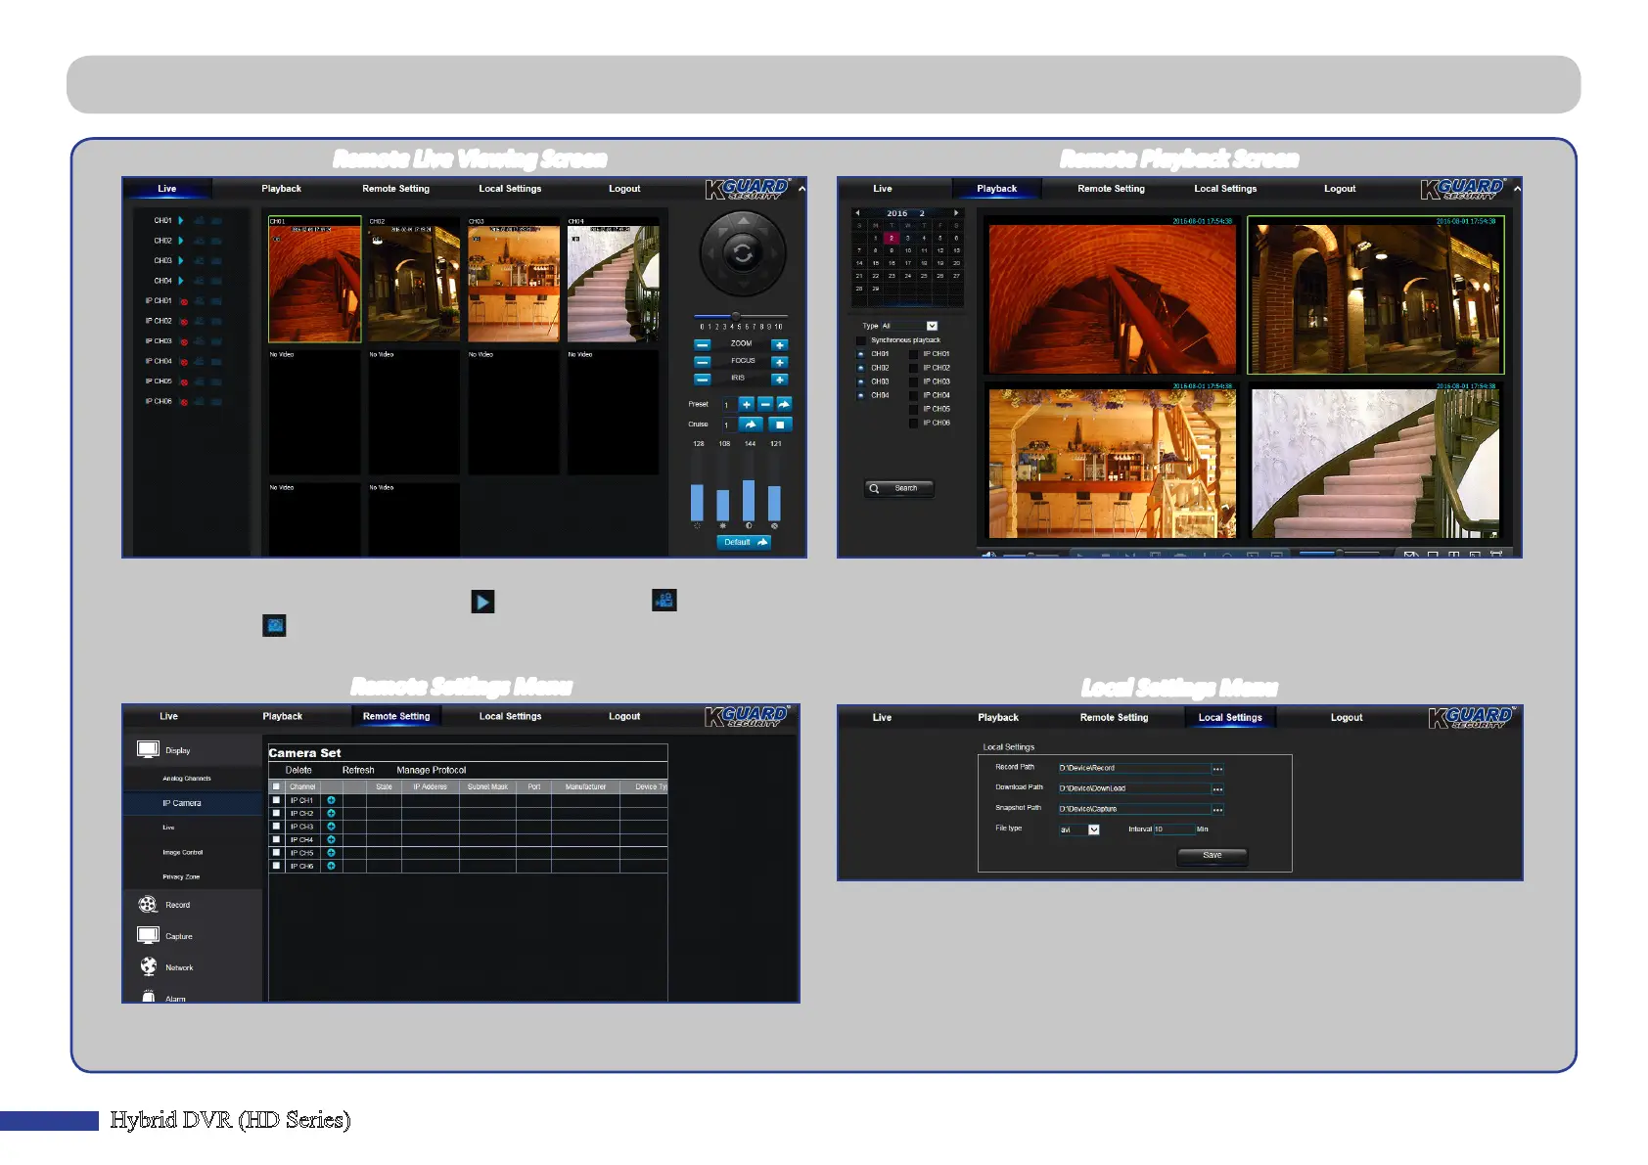Click the ZOOM plus button in PTZ panel

tap(779, 345)
